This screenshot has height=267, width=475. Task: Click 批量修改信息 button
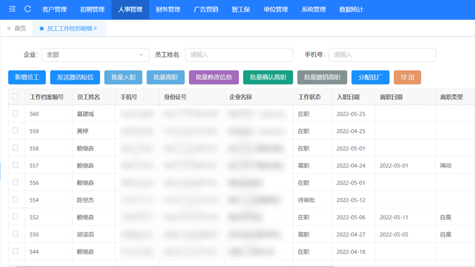(214, 77)
